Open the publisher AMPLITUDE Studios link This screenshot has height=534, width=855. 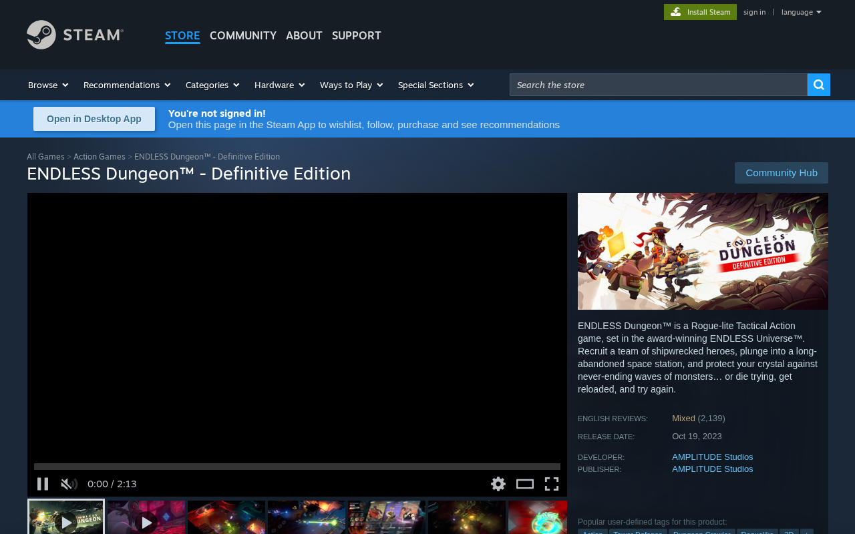[713, 469]
